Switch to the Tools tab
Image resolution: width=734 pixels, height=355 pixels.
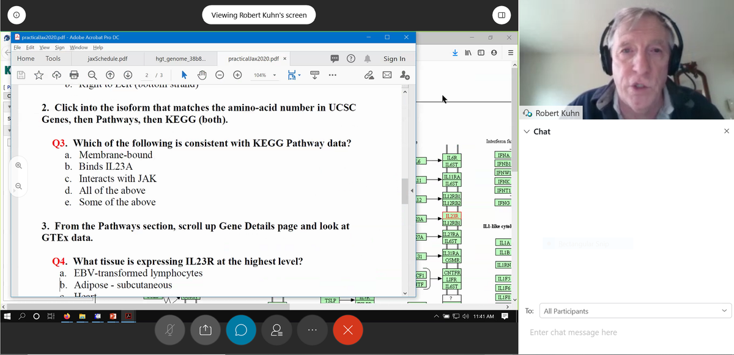[x=53, y=59]
